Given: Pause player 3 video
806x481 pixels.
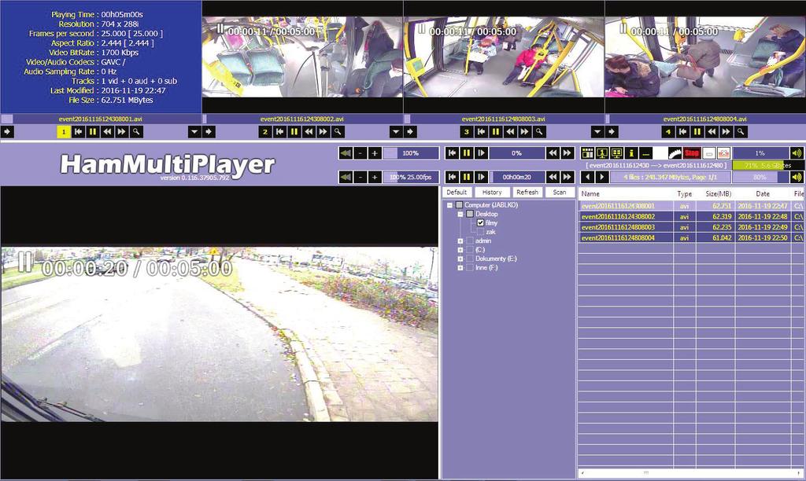Looking at the screenshot, I should [496, 132].
